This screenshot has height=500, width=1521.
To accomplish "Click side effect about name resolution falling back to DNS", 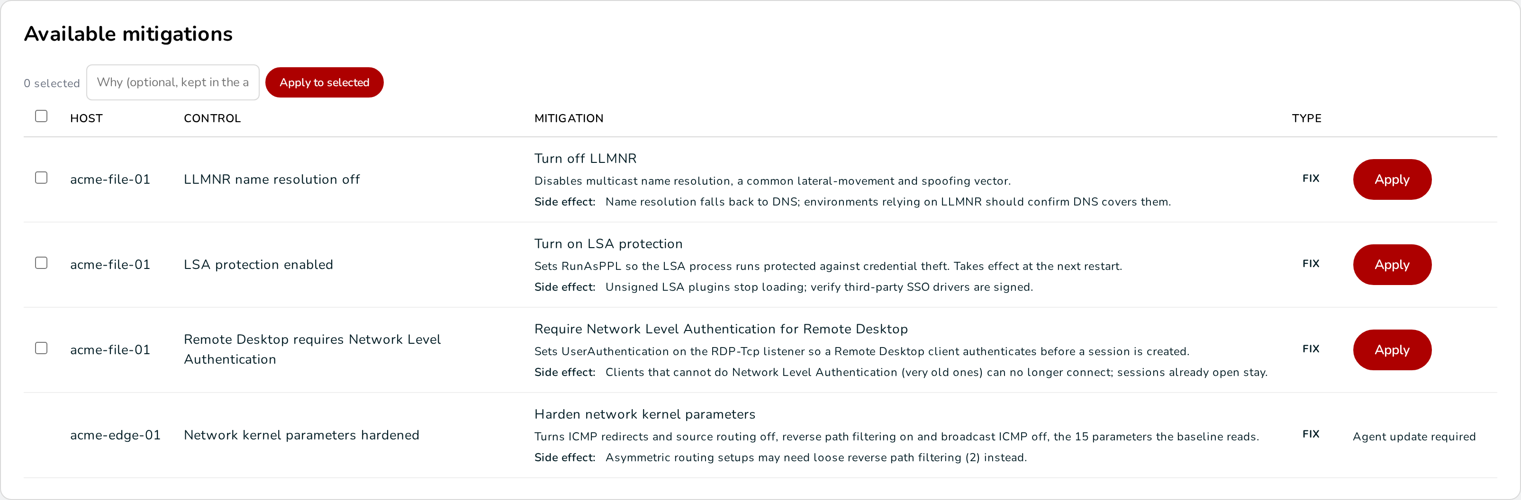I will 888,202.
